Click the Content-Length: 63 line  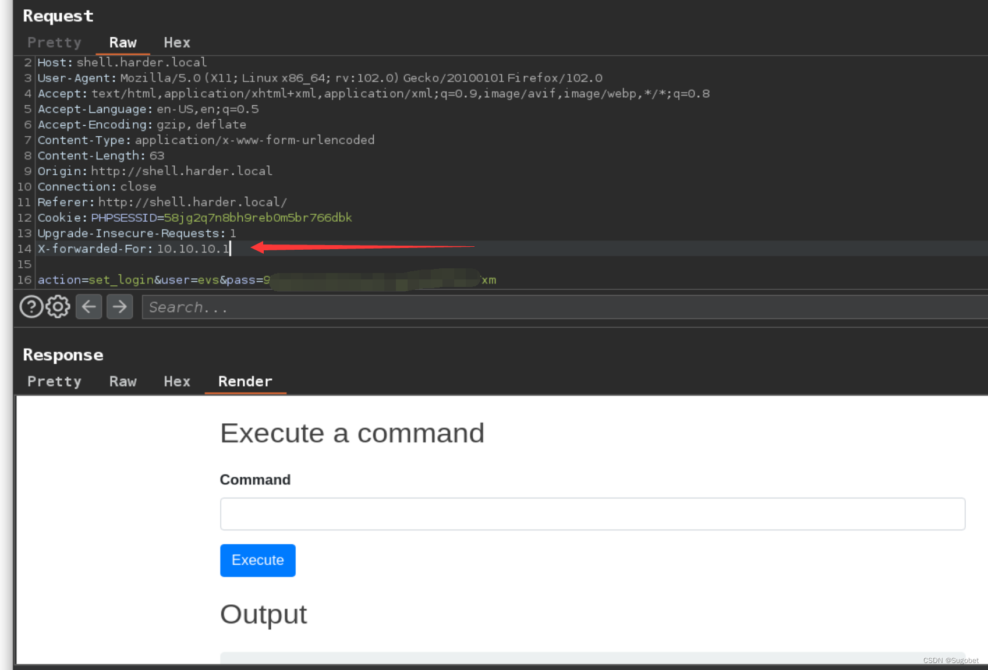(x=101, y=155)
